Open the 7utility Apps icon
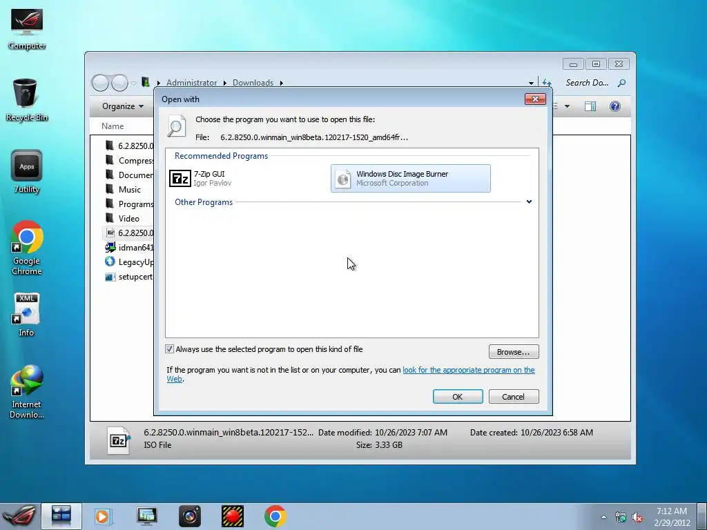The image size is (707, 530). coord(27,172)
